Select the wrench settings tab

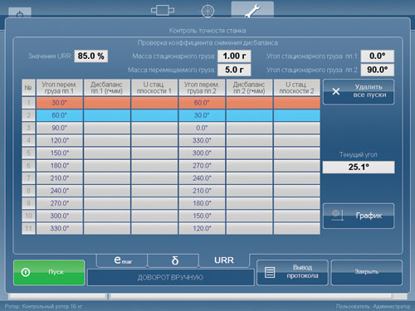[x=252, y=10]
